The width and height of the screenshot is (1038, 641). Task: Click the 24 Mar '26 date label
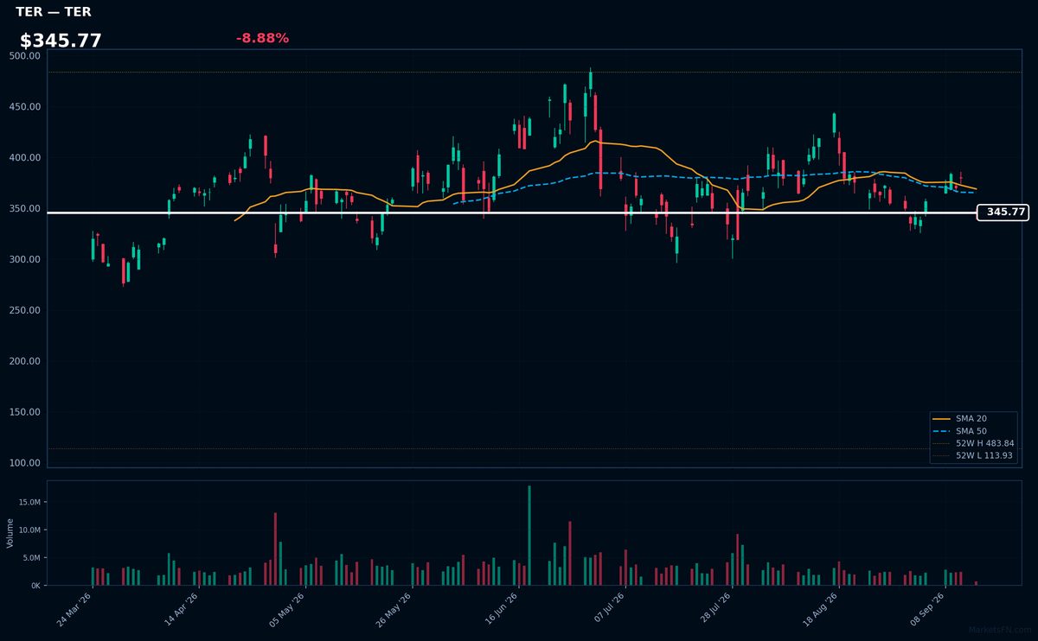(74, 610)
